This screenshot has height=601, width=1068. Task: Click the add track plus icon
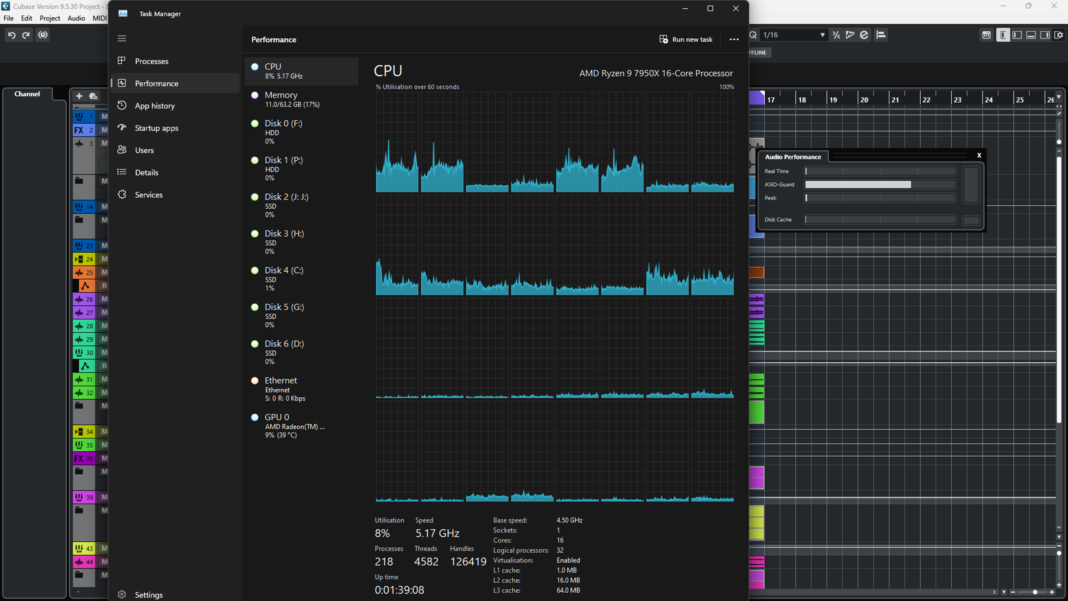pos(79,96)
